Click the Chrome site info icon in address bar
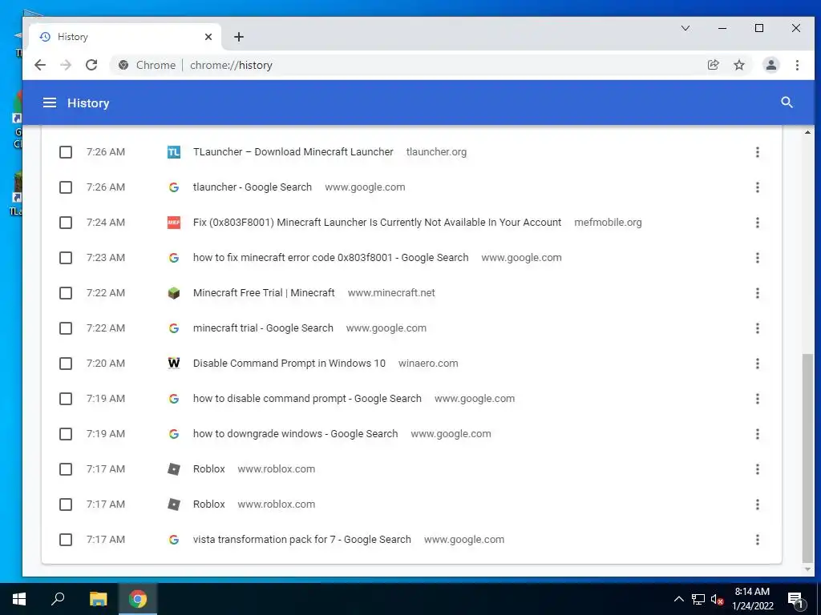Viewport: 821px width, 615px height. [123, 65]
